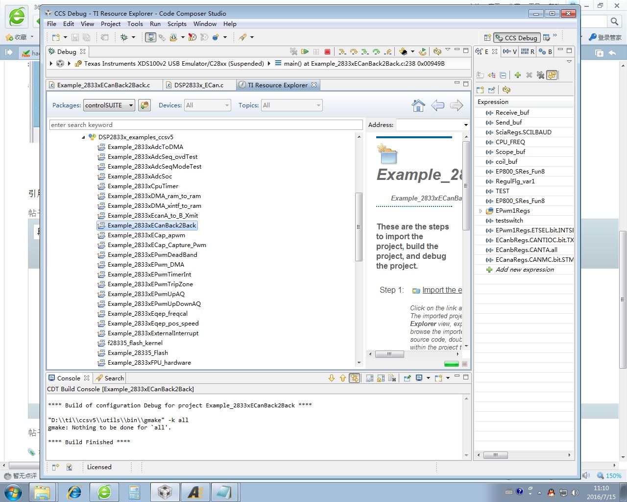The image size is (627, 502).
Task: Click green plus Add new expression icon
Action: (x=517, y=75)
